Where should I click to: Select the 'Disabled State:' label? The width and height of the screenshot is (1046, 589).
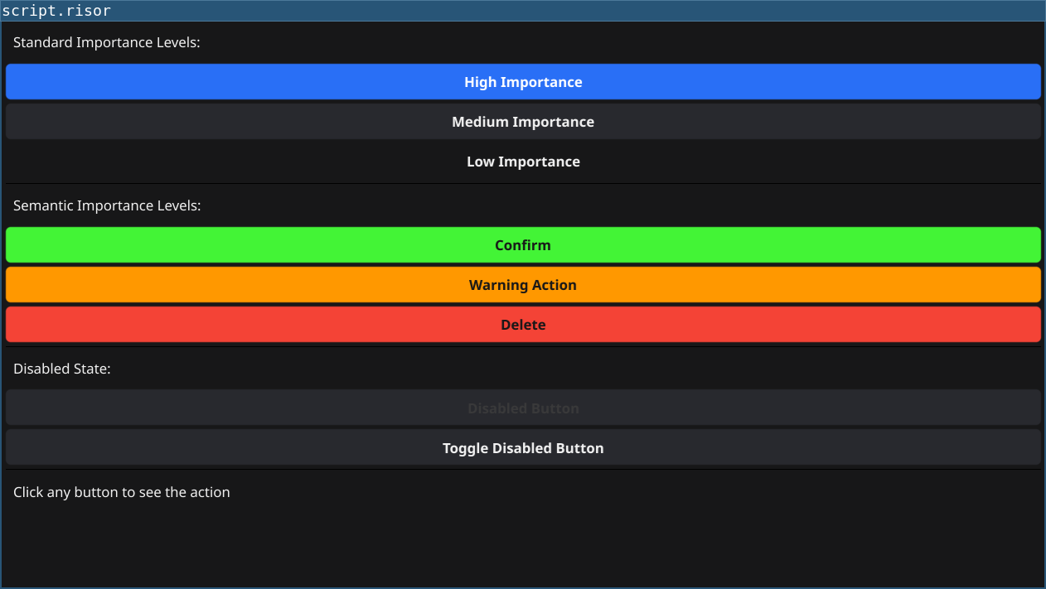(x=62, y=369)
